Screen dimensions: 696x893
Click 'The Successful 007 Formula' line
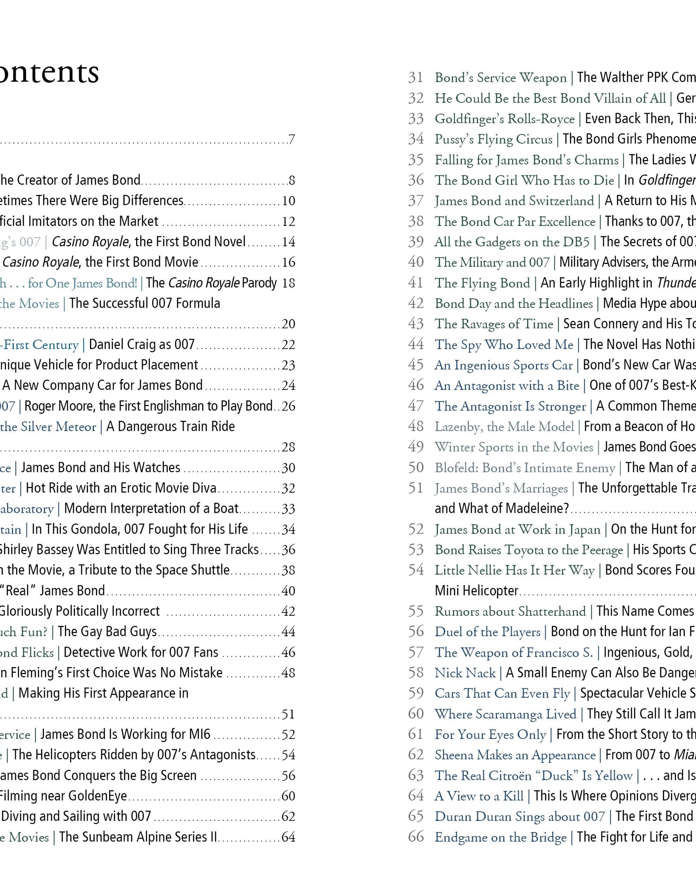tap(144, 304)
